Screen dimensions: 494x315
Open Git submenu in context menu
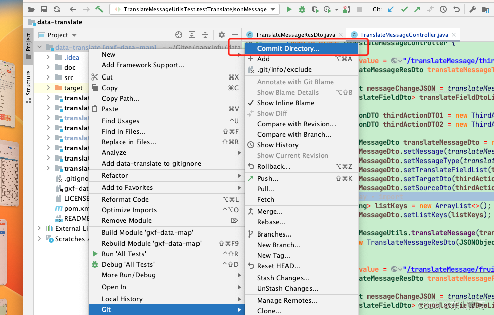pos(167,309)
